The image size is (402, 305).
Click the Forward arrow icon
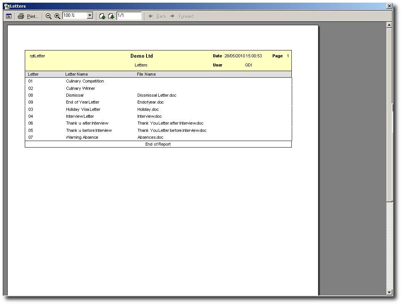[172, 16]
